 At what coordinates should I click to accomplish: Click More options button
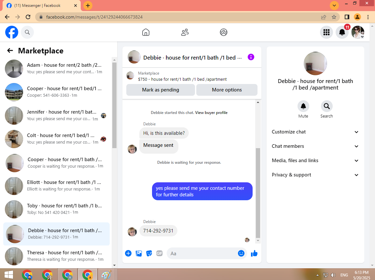[x=227, y=90]
